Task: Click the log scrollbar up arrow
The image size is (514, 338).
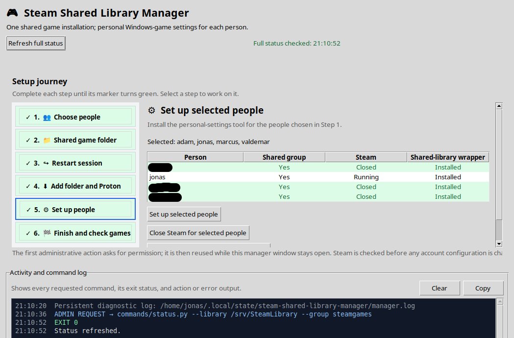Action: pos(500,302)
